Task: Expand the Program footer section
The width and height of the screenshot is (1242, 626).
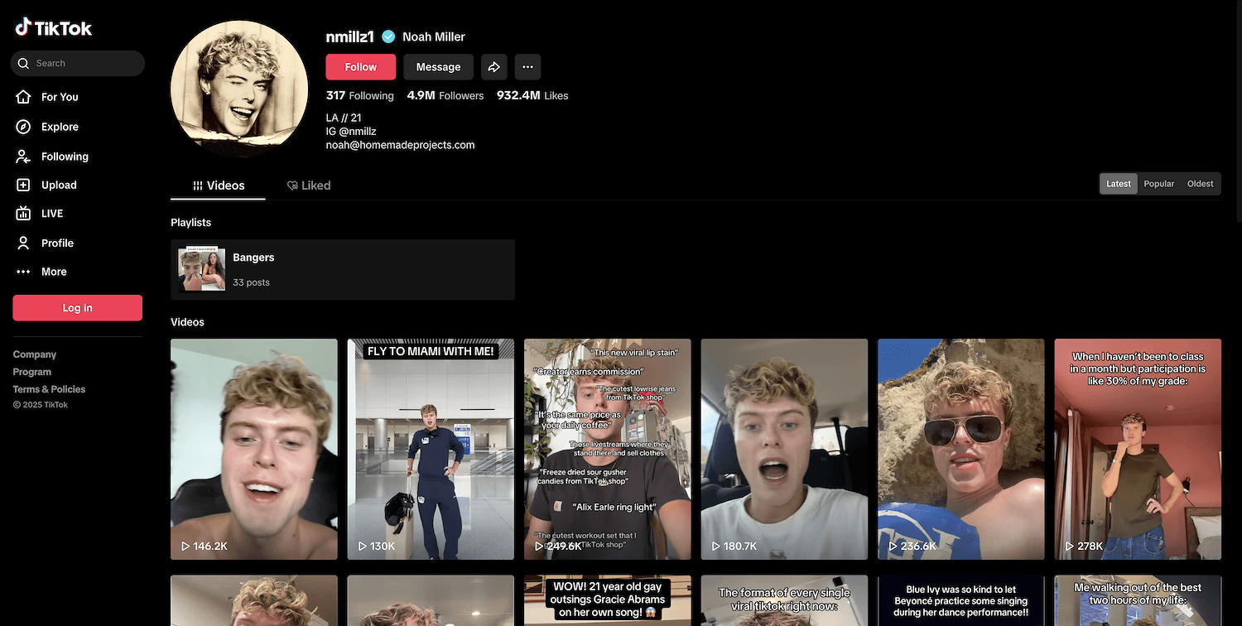Action: [x=32, y=372]
